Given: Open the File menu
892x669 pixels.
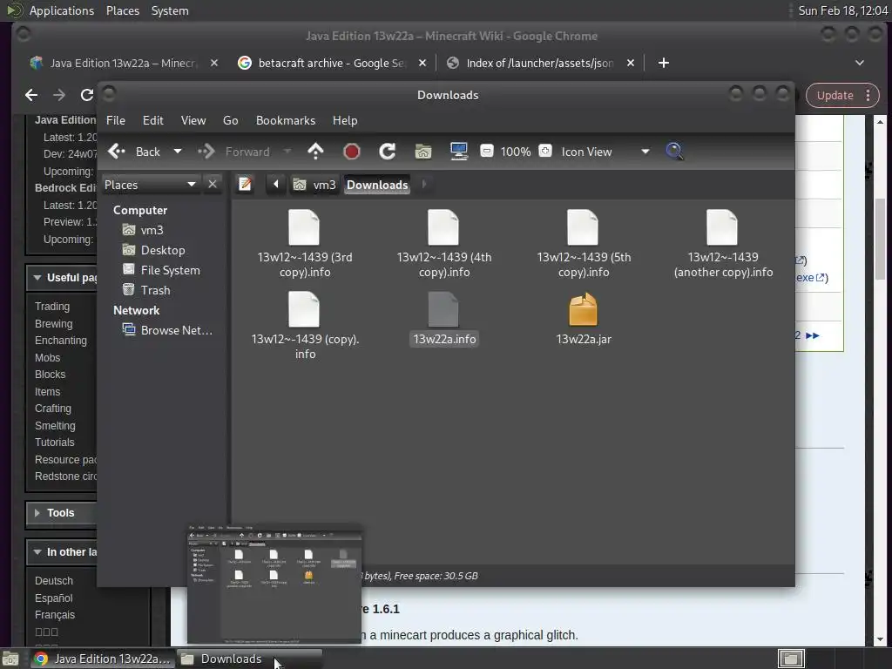Looking at the screenshot, I should point(116,120).
